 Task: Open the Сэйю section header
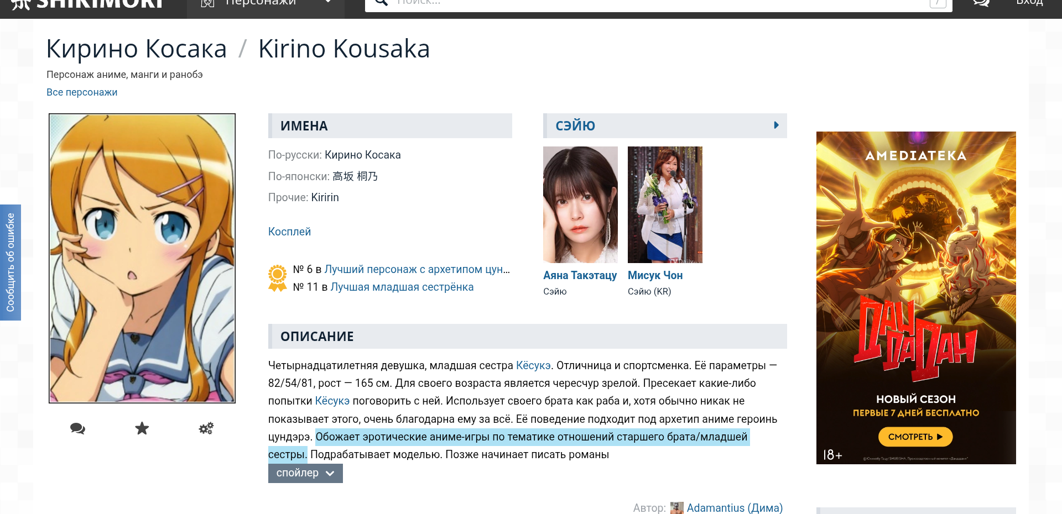(x=575, y=126)
